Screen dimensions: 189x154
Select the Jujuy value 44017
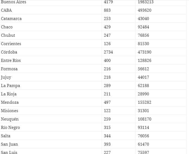[143, 77]
